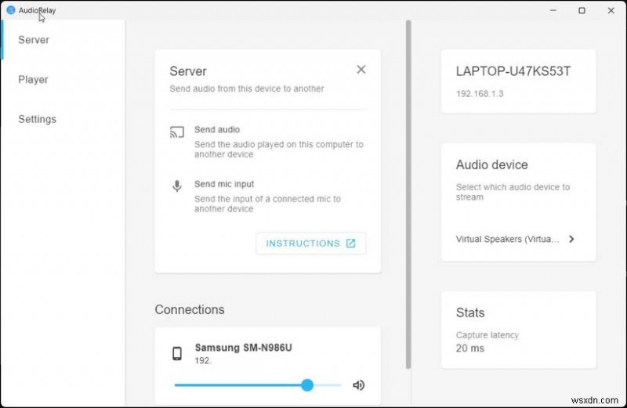
Task: Close the Server info card
Action: click(x=361, y=70)
